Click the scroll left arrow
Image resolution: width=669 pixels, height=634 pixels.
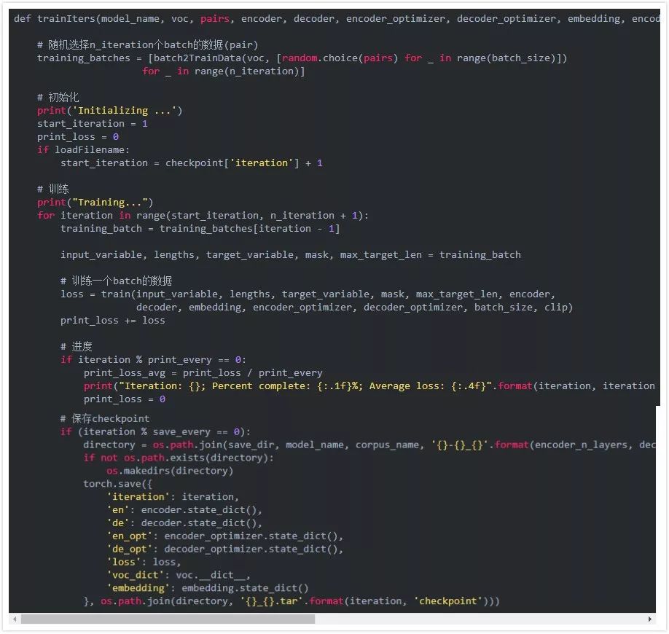(x=15, y=619)
